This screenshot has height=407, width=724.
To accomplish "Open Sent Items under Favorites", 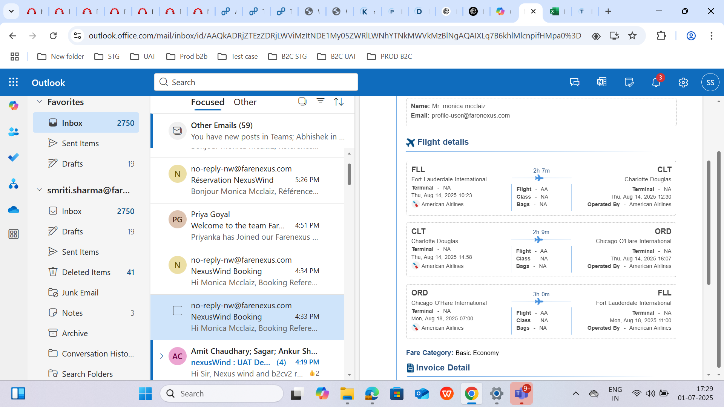I will click(x=86, y=143).
